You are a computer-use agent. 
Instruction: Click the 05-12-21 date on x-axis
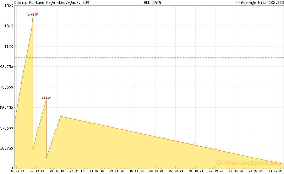pyautogui.click(x=196, y=171)
